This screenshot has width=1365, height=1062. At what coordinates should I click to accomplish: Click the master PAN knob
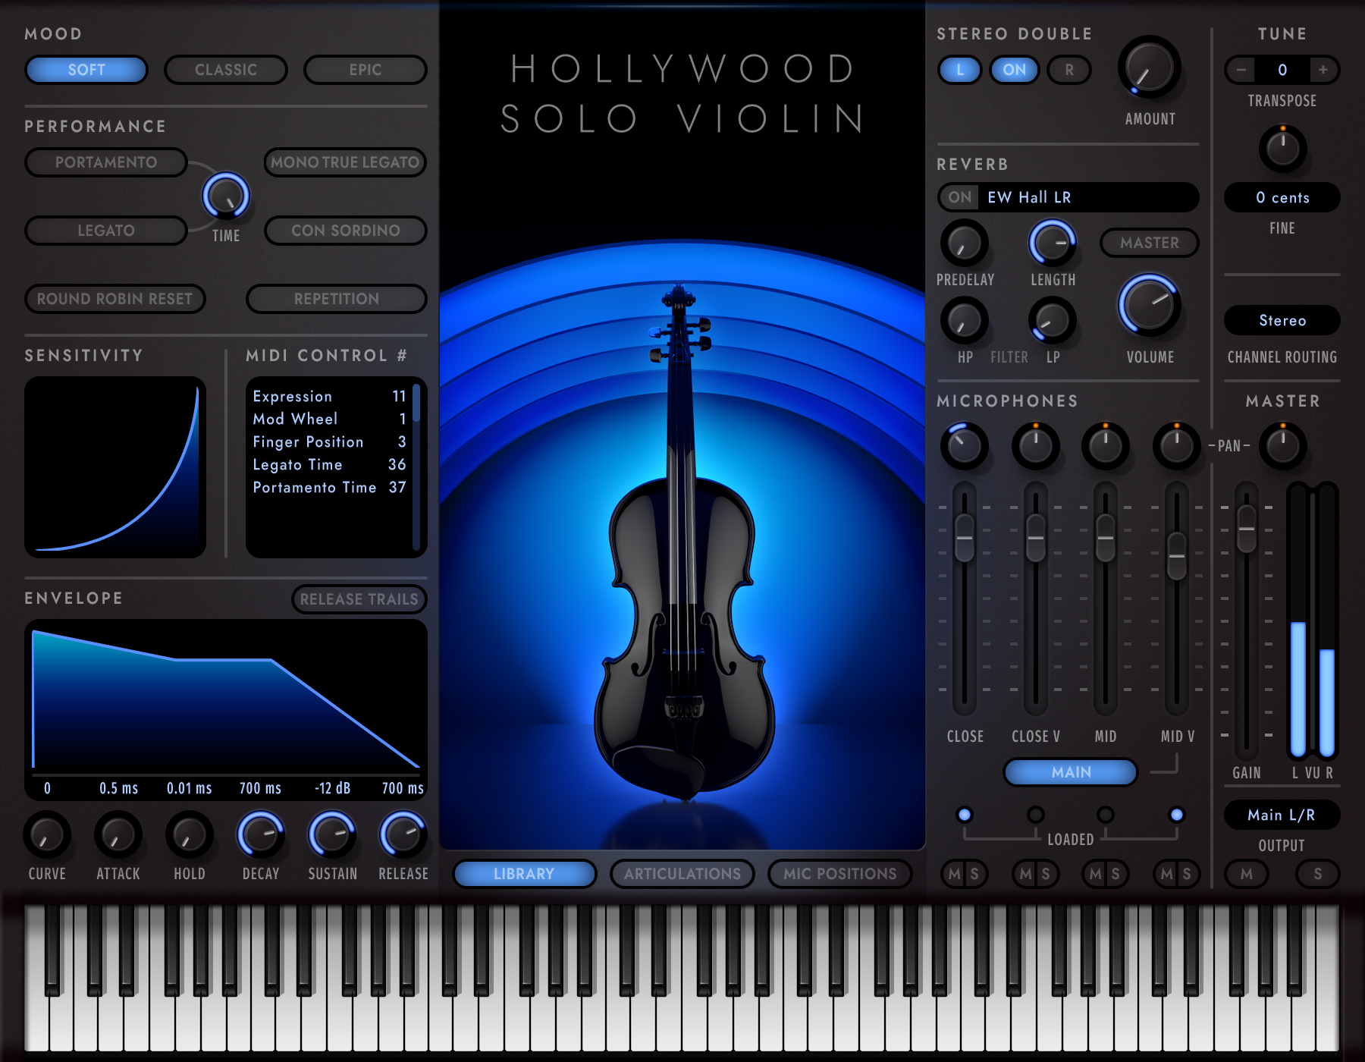pyautogui.click(x=1283, y=445)
